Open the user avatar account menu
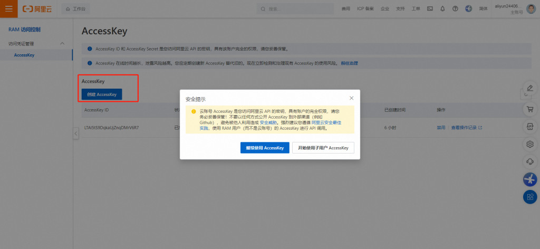540x249 pixels. 531,9
